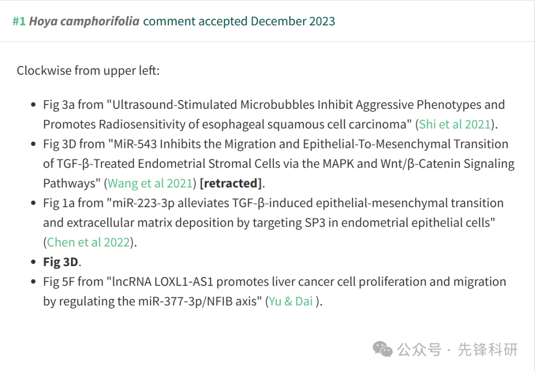Click the bold Fig 3D list item

[x=61, y=262]
